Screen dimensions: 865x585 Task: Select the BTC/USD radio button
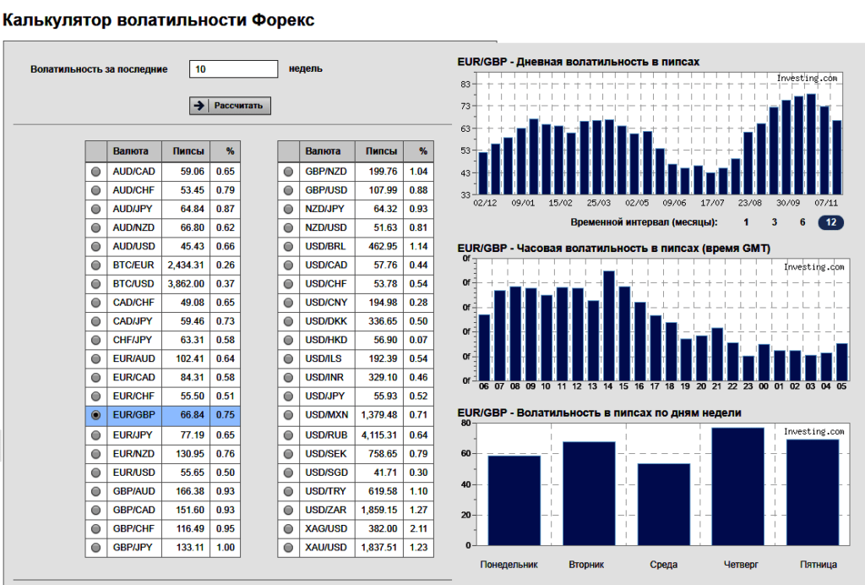click(95, 283)
